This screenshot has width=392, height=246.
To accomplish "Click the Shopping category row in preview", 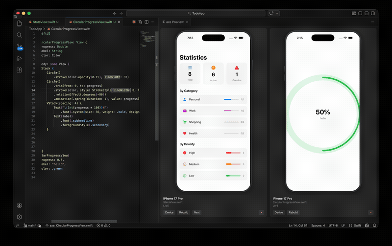I will [213, 122].
